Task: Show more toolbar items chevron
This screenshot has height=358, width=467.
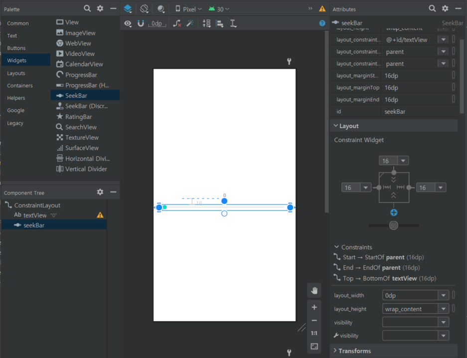Action: pos(311,8)
